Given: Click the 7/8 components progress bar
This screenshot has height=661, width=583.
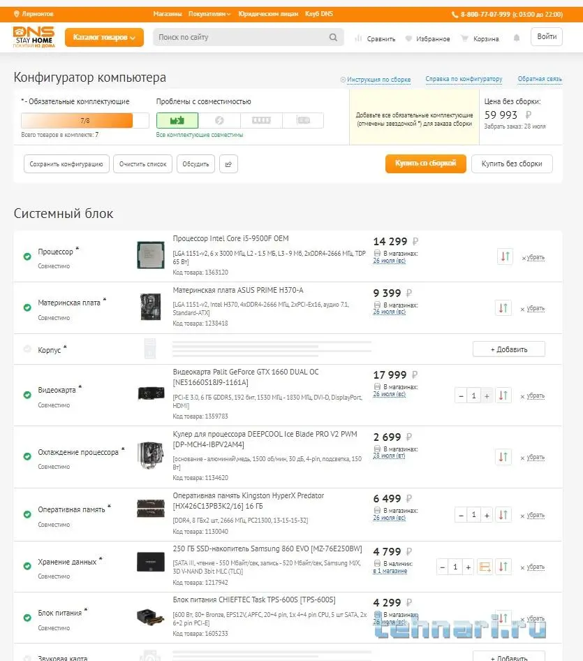Looking at the screenshot, I should pyautogui.click(x=85, y=121).
